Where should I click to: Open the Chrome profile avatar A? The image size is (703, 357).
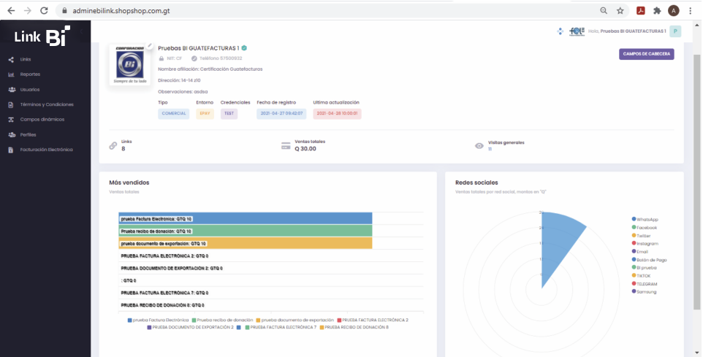tap(674, 11)
